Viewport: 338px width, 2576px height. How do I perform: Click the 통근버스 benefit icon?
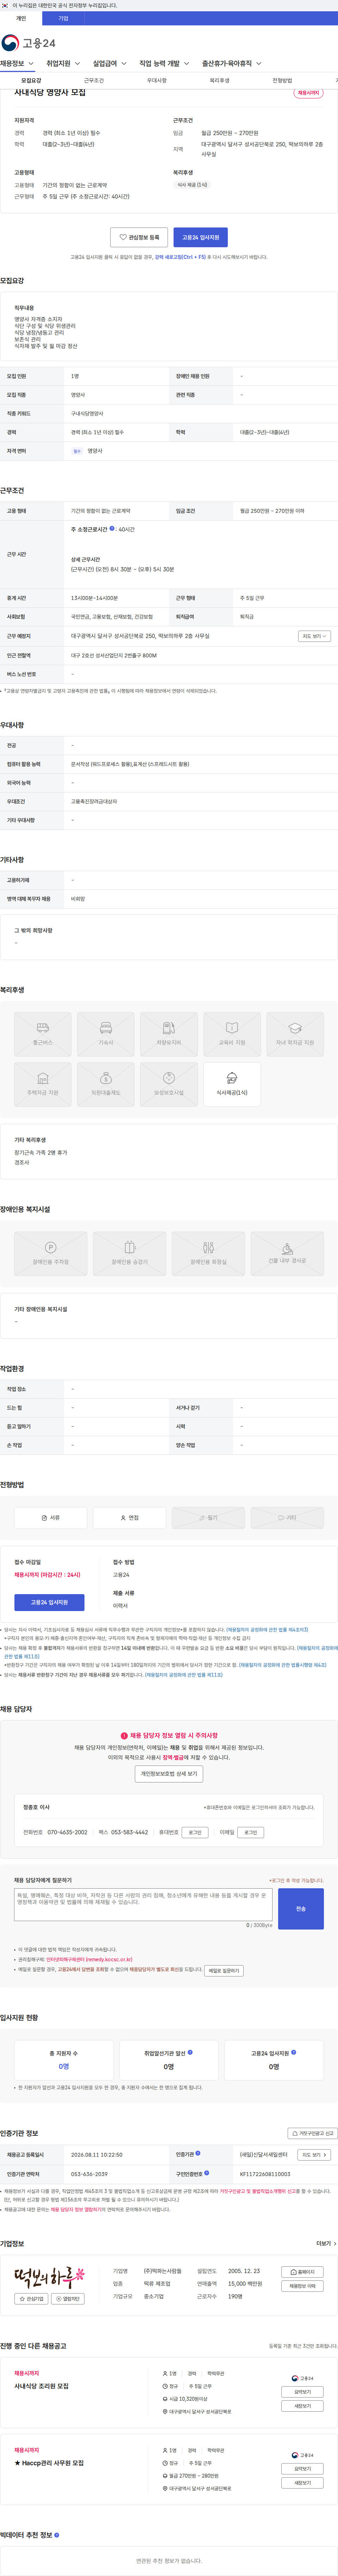coord(43,1034)
